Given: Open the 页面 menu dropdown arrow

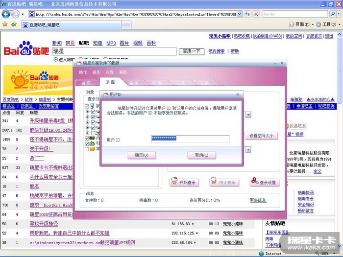Looking at the screenshot, I should pyautogui.click(x=313, y=24).
